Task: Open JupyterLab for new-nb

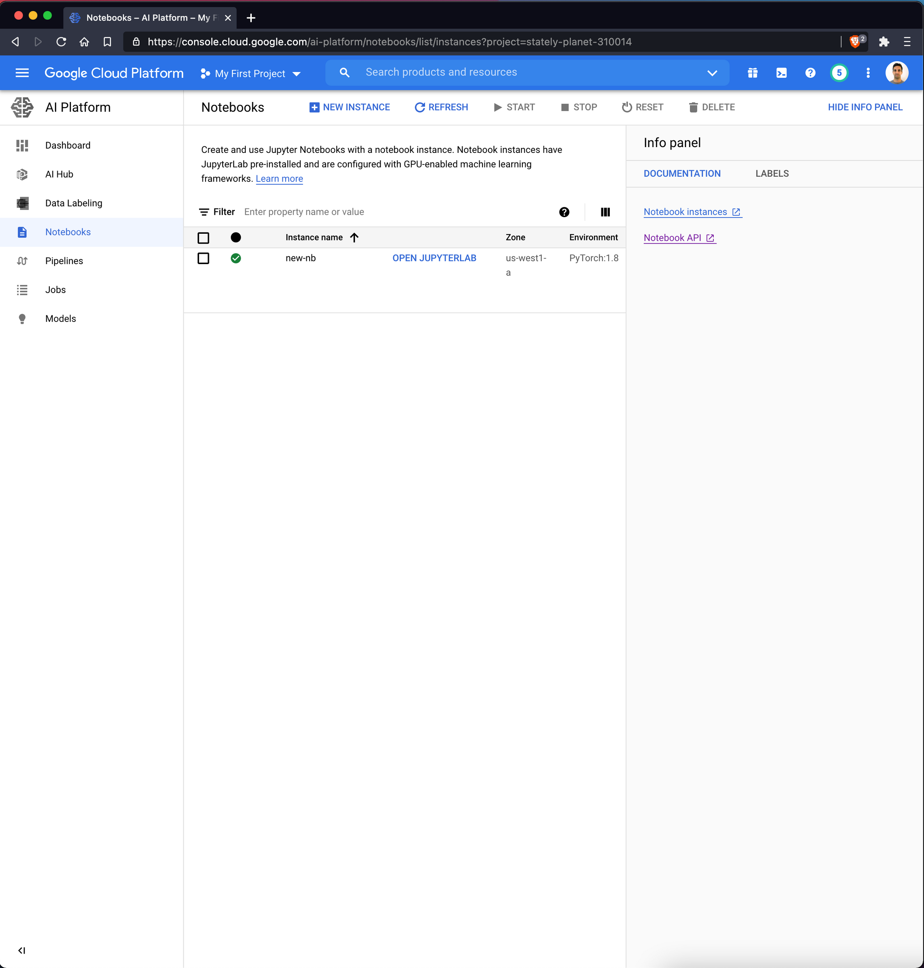Action: [434, 258]
